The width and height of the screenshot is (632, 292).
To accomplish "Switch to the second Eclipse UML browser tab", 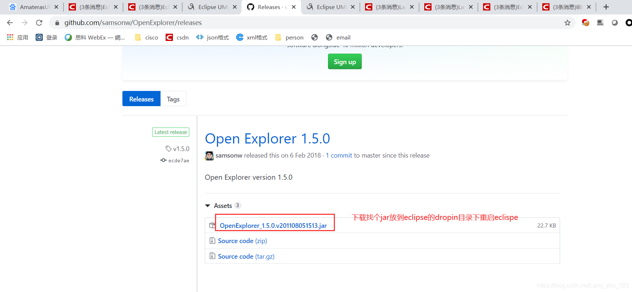I will click(x=331, y=7).
